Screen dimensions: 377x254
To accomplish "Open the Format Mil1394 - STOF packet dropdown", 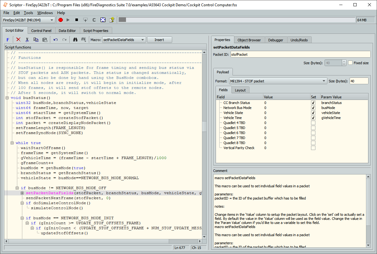I will (x=278, y=81).
